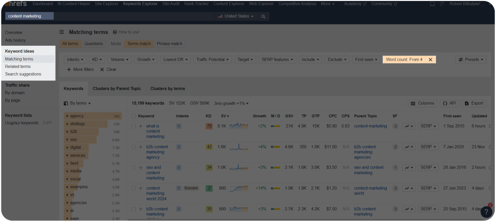Click the content marketing search field

coord(110,16)
